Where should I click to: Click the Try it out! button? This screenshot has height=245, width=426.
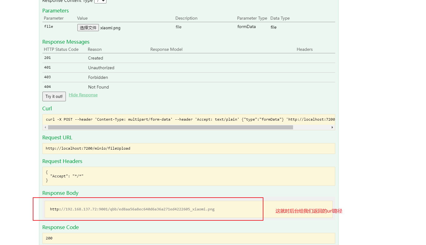pos(54,96)
